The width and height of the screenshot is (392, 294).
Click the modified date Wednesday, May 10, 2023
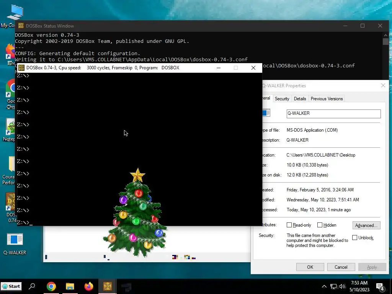(x=323, y=200)
